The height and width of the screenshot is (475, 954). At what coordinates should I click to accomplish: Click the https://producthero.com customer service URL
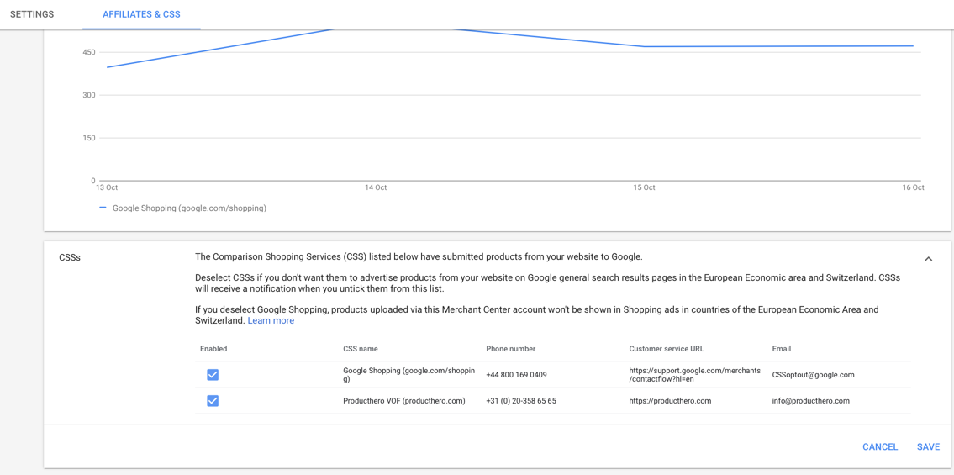click(x=670, y=401)
